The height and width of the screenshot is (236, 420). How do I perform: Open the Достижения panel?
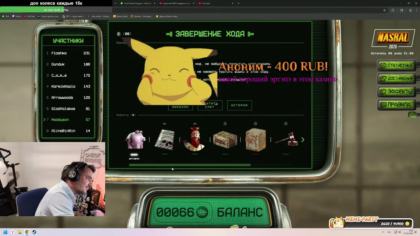(x=396, y=79)
